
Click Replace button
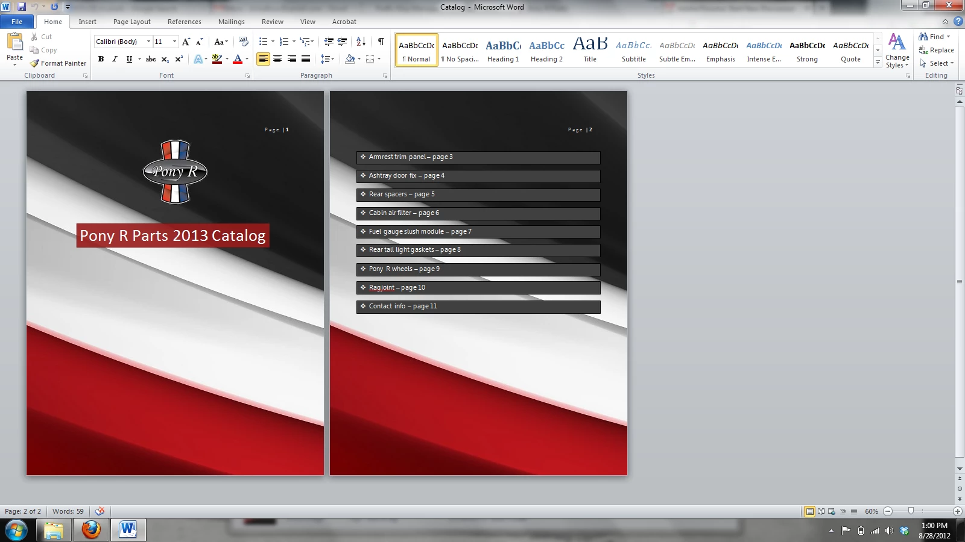pos(937,50)
